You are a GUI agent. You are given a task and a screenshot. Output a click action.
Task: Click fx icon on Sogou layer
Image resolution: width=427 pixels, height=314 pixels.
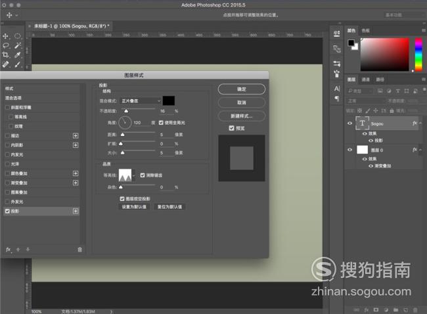tap(415, 123)
